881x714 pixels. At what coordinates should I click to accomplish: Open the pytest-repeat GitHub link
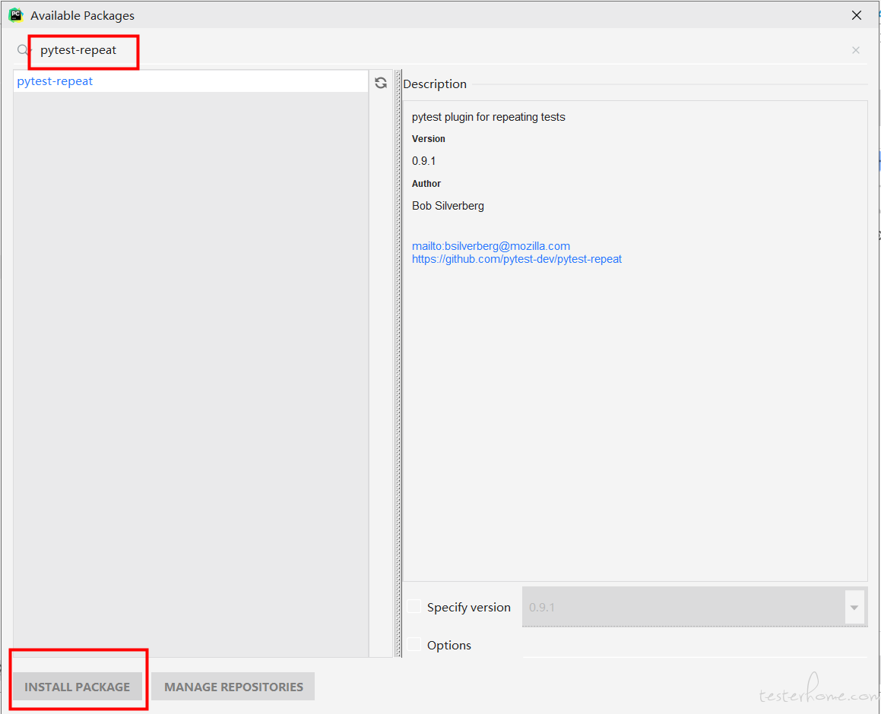coord(516,259)
